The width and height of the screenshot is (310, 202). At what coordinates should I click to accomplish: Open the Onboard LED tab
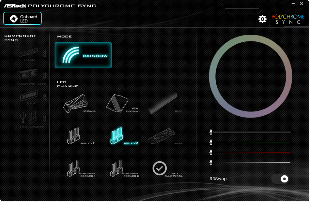(x=23, y=18)
